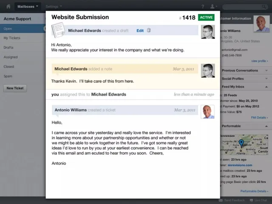Viewport: 272px width, 204px height.
Task: Open the Settings dropdown menu
Action: point(54,7)
